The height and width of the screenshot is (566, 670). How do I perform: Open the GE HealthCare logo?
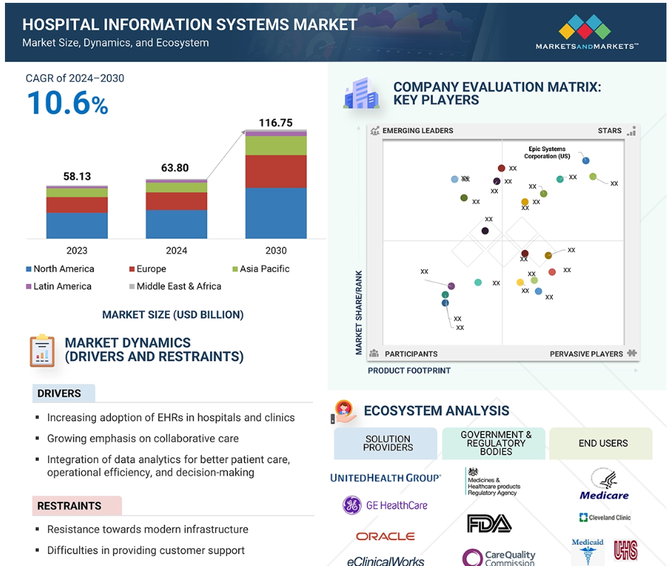tap(385, 505)
